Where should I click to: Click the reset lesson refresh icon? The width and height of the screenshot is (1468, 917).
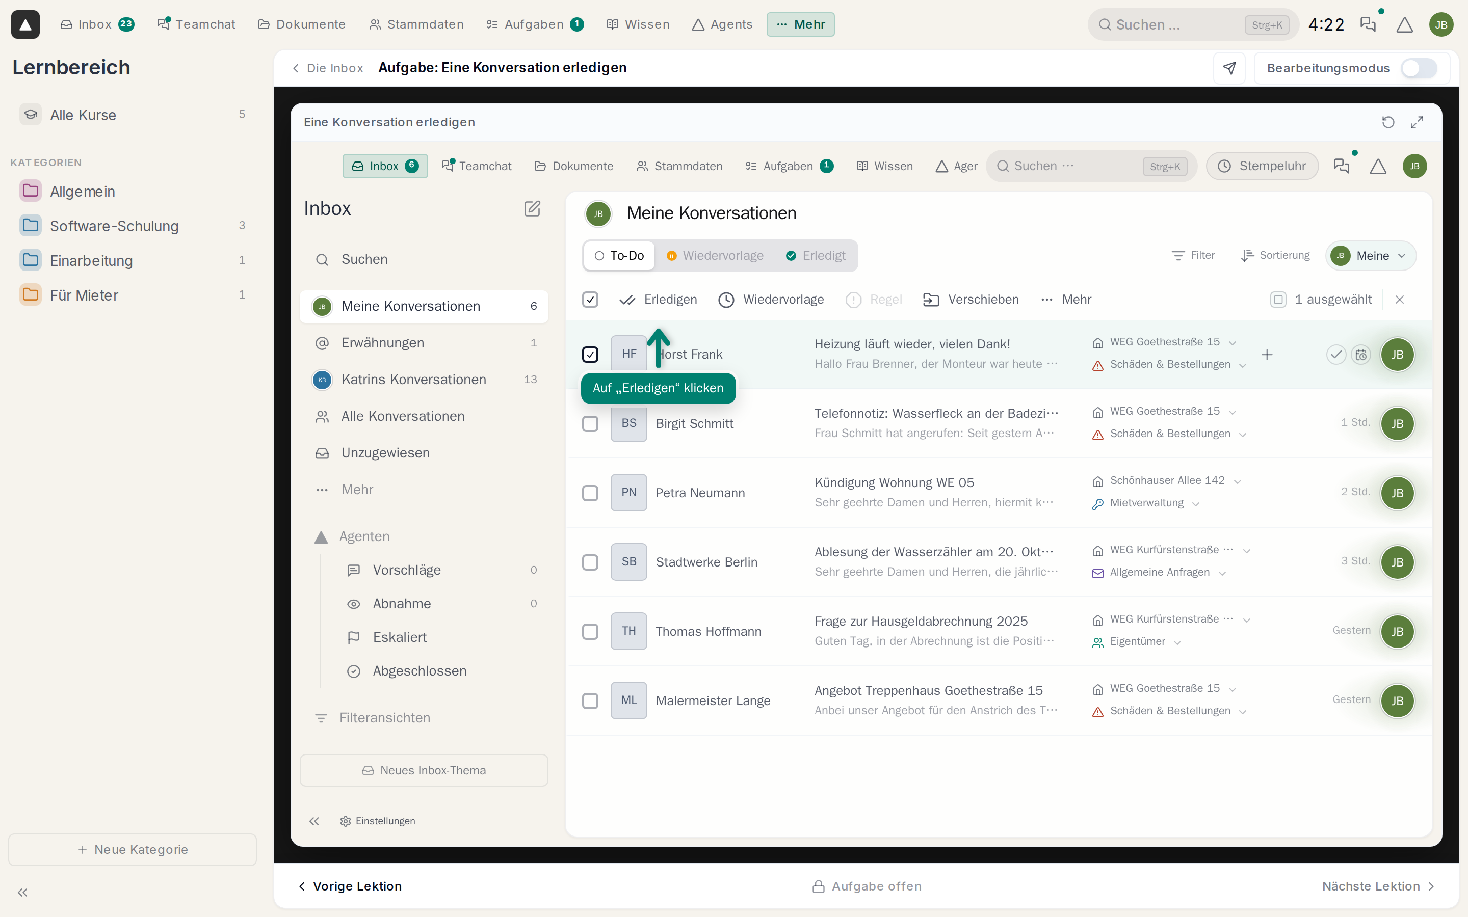coord(1388,122)
